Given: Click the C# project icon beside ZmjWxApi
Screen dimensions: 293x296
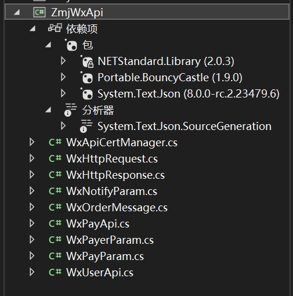Looking at the screenshot, I should click(39, 12).
